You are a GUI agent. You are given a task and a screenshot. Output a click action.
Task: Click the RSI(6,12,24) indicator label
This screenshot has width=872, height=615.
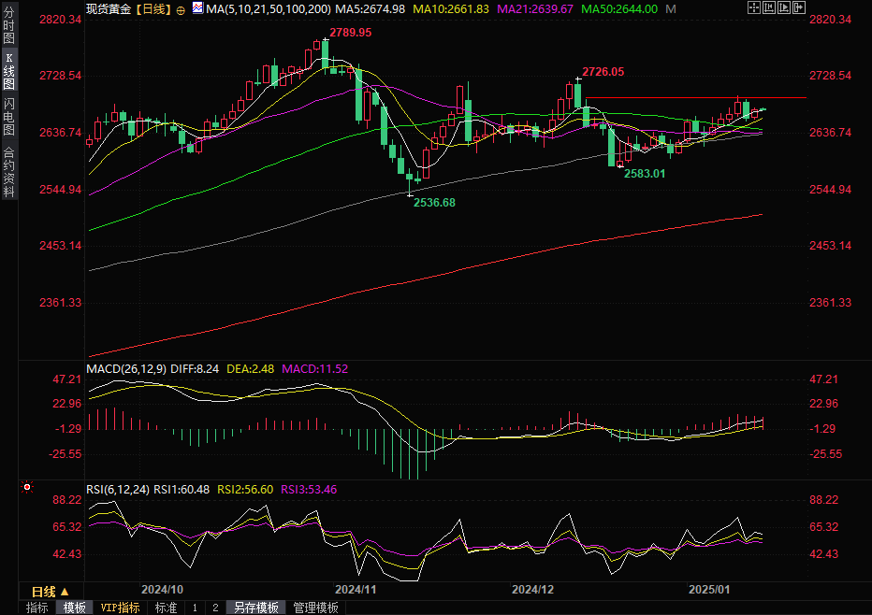point(119,489)
